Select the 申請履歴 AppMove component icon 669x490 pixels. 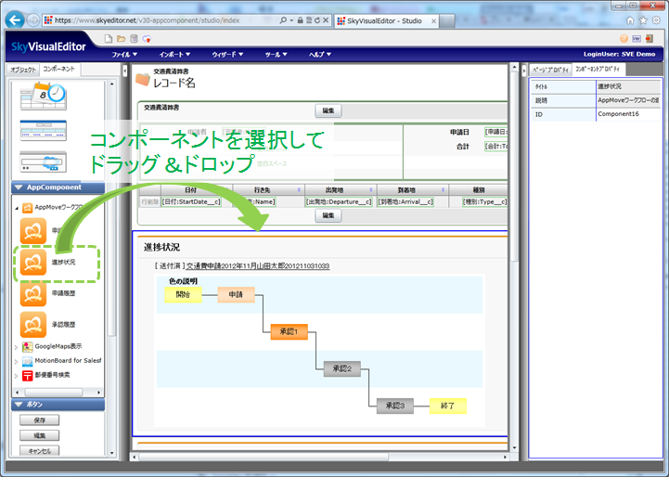pos(33,293)
